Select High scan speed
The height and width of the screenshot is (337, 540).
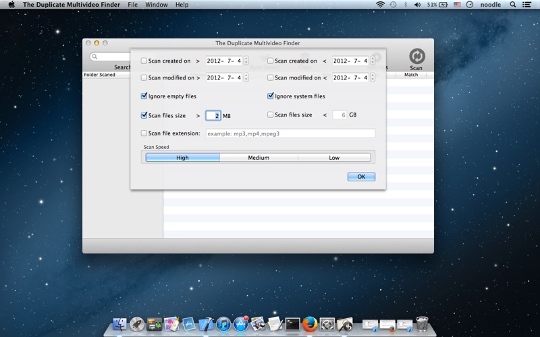[x=182, y=158]
